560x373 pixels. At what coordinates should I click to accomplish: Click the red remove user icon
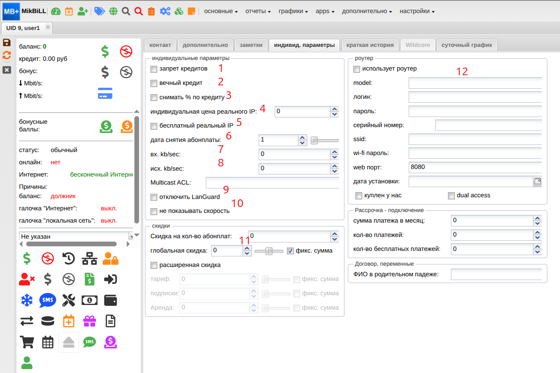point(27,279)
